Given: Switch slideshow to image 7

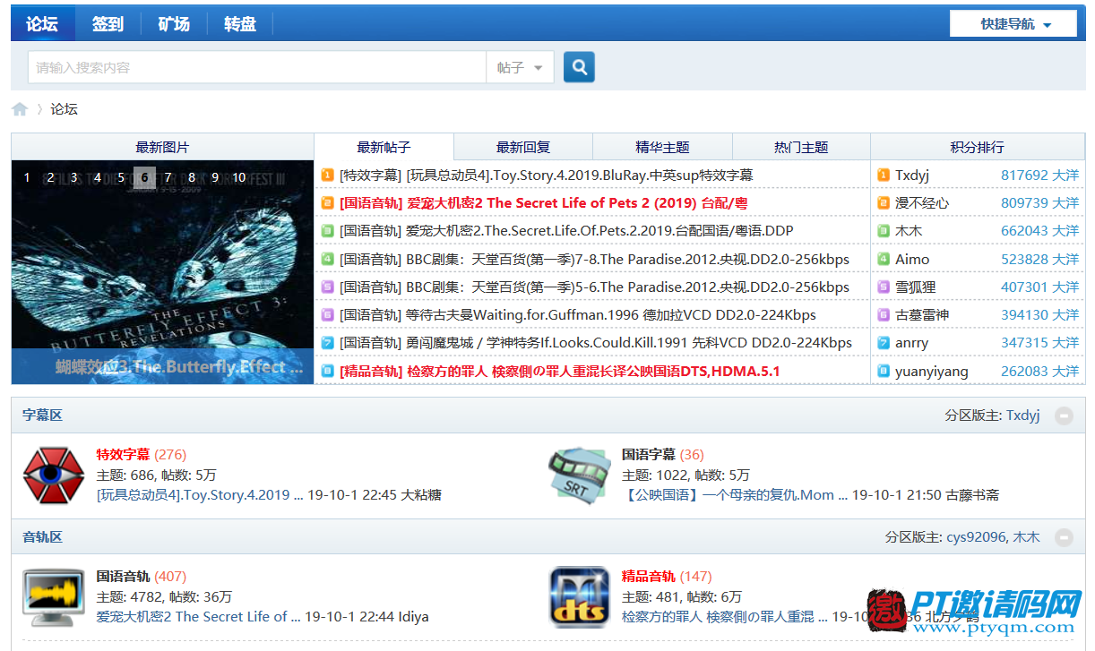Looking at the screenshot, I should tap(168, 177).
